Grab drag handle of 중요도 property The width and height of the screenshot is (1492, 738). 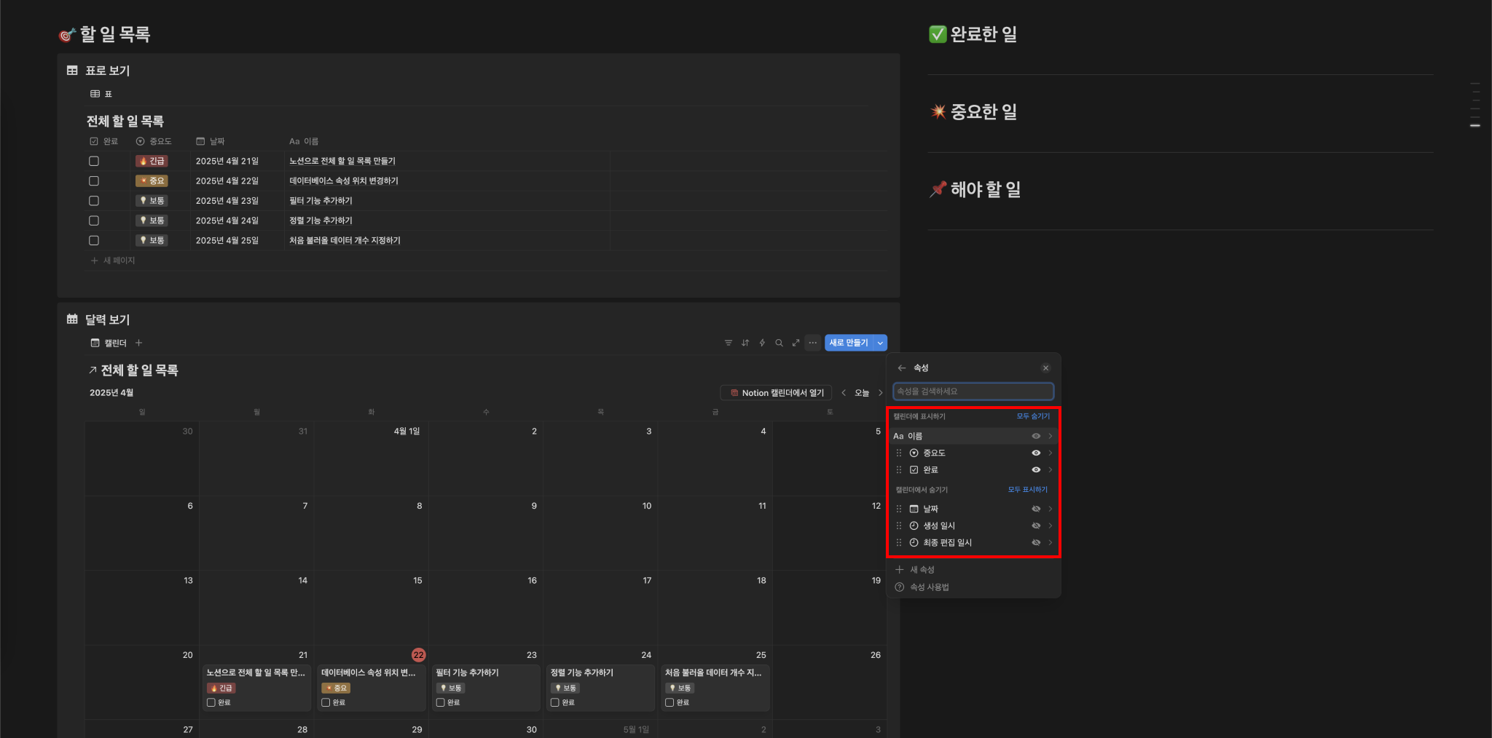pos(899,453)
